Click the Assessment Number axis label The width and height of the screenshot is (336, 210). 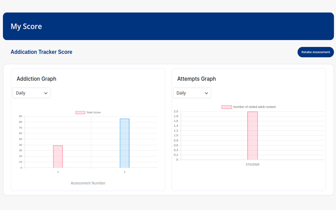[88, 183]
